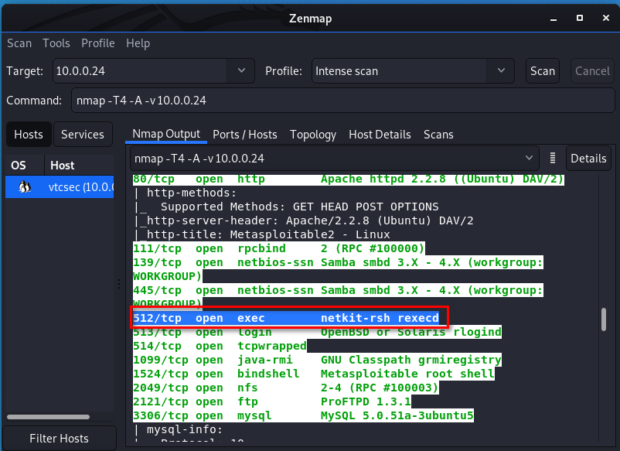Image resolution: width=620 pixels, height=451 pixels.
Task: Click the 514/tcp tcpwrapped line
Action: pyautogui.click(x=220, y=346)
